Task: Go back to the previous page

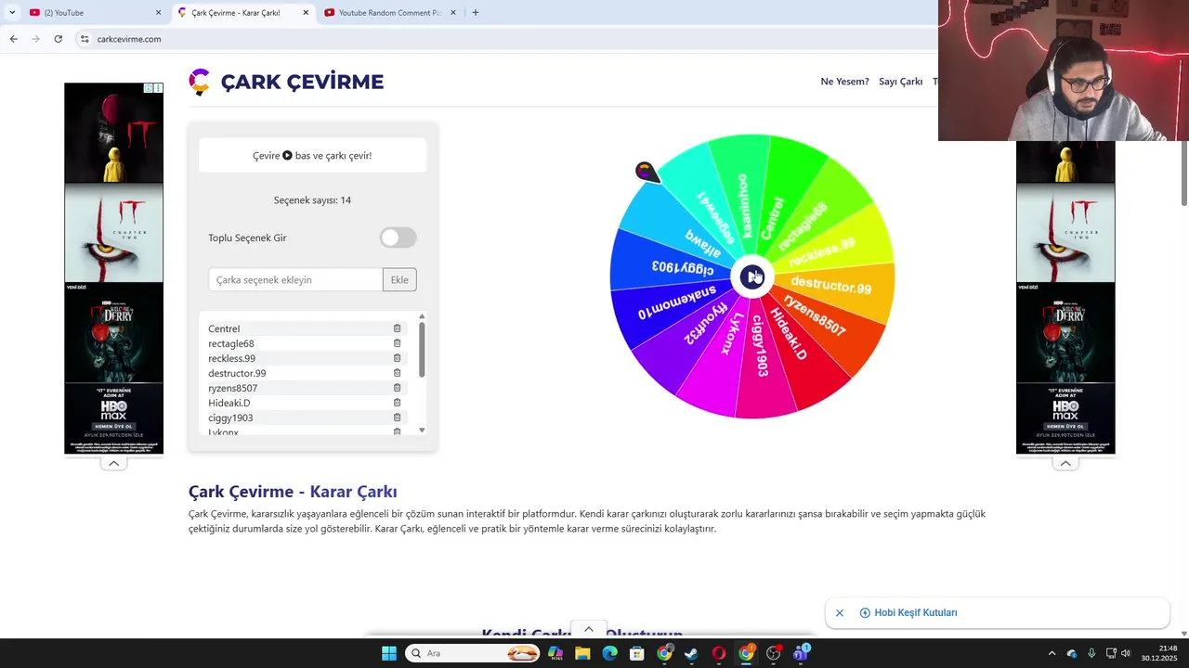Action: pyautogui.click(x=13, y=39)
